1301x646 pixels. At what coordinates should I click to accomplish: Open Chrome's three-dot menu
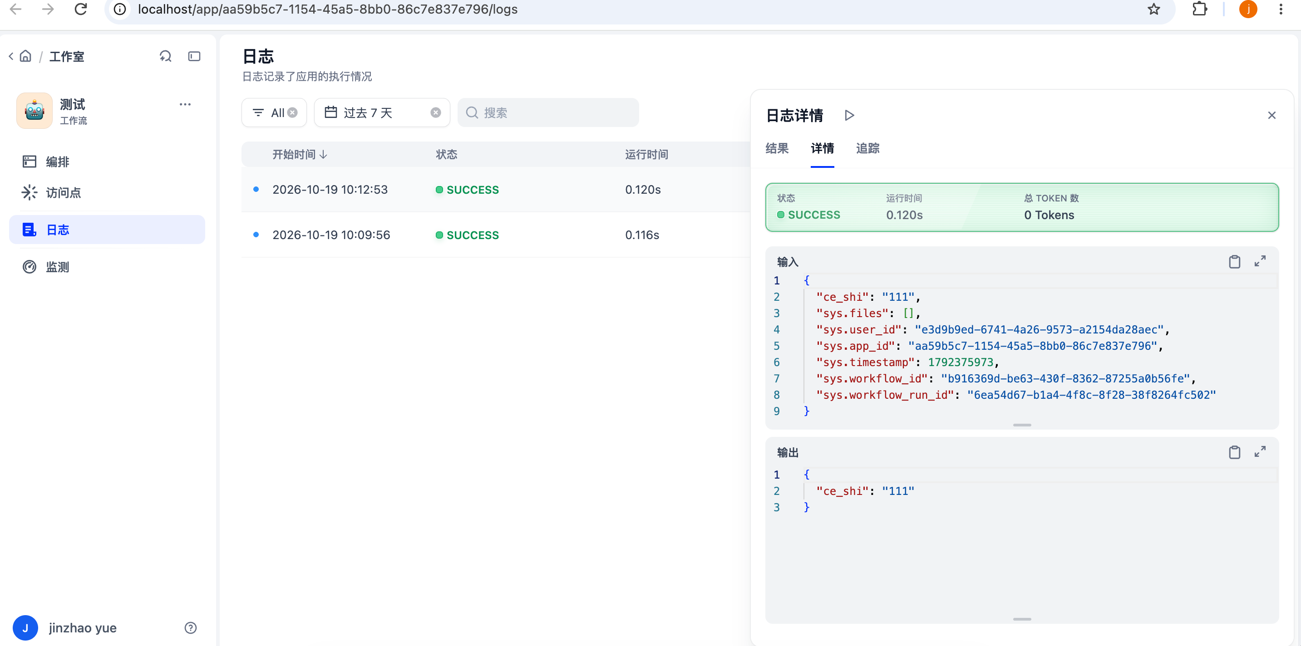click(x=1281, y=9)
